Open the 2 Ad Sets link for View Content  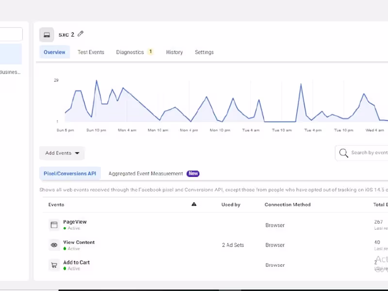pyautogui.click(x=233, y=245)
